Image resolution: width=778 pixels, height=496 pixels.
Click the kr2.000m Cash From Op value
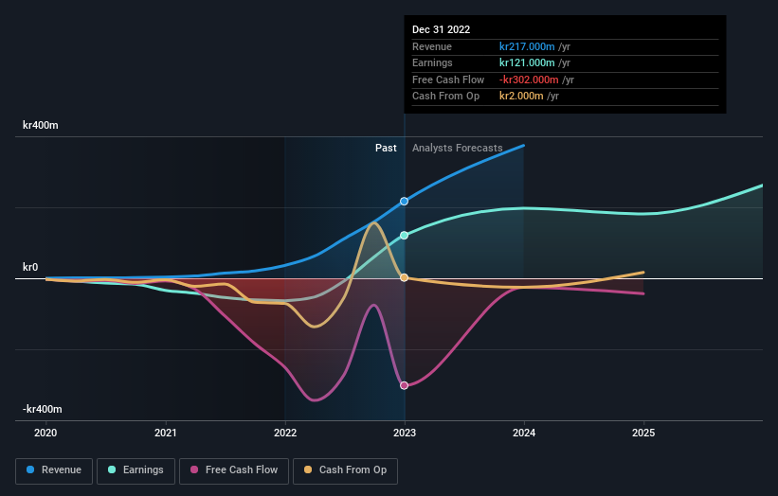(521, 97)
